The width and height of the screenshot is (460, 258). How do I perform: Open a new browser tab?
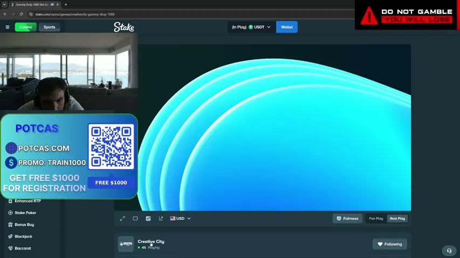(66, 4)
